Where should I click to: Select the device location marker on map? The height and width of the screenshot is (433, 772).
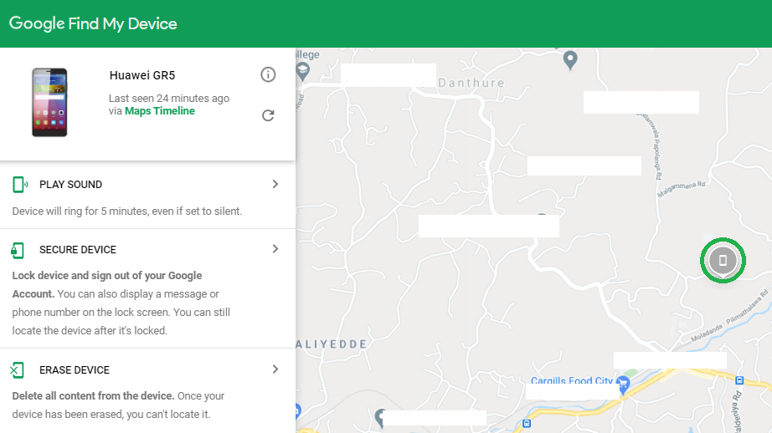coord(723,261)
